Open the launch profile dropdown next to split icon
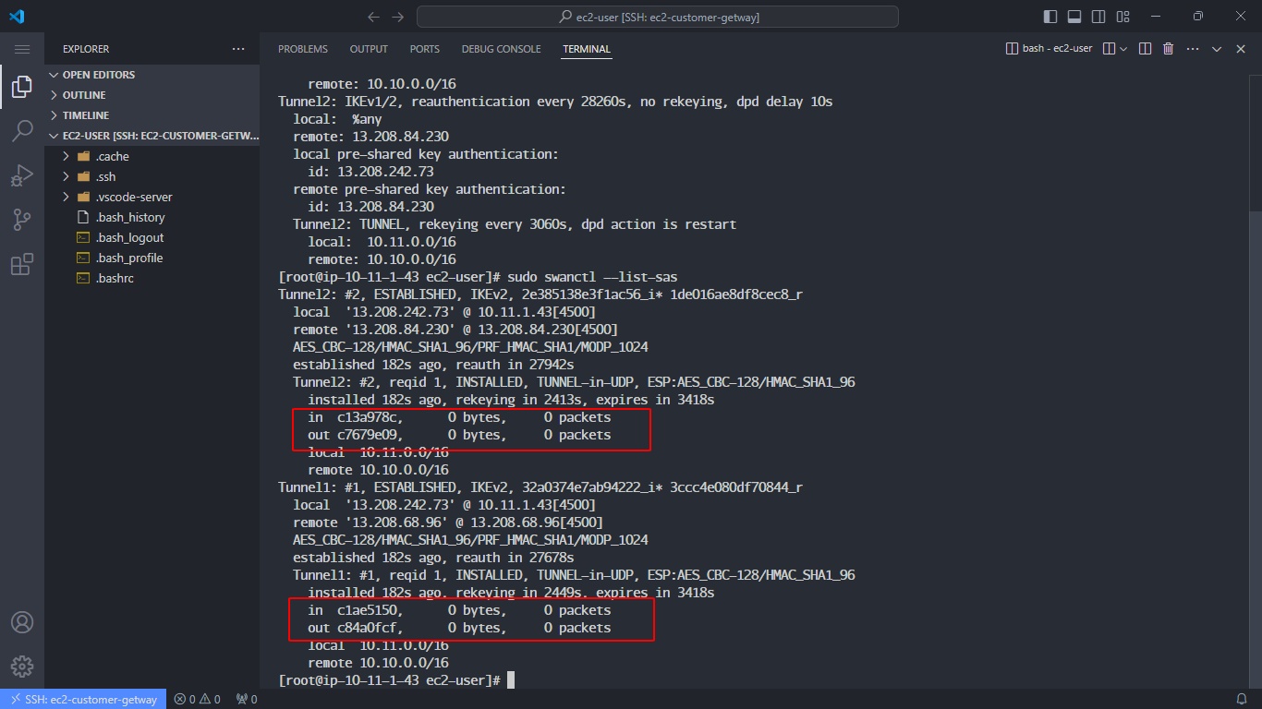The height and width of the screenshot is (709, 1262). coord(1124,48)
